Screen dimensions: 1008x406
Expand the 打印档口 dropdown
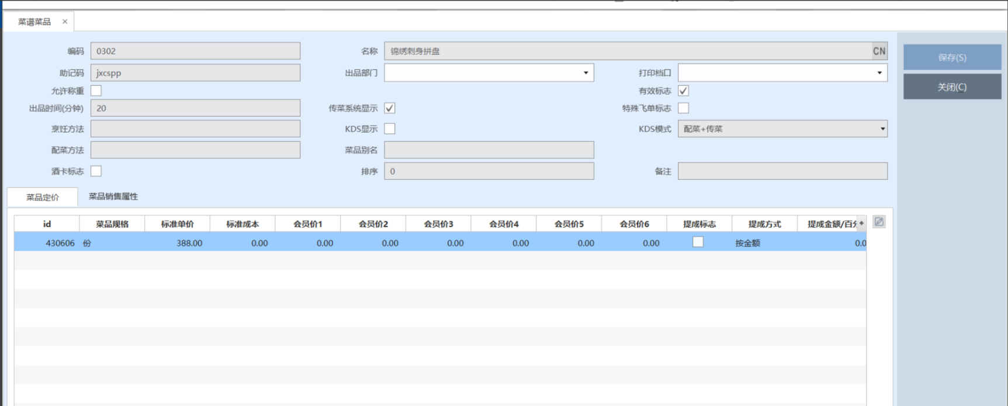tap(879, 73)
